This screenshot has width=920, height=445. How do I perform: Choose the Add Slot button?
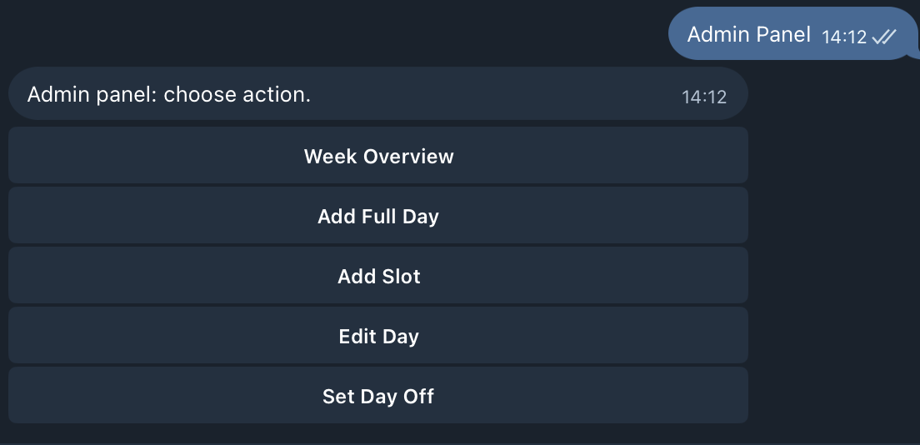coord(378,276)
